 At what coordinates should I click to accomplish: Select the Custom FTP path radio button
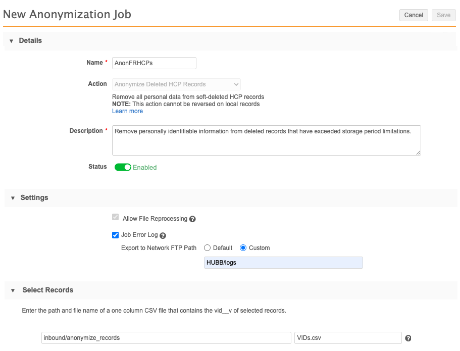(x=243, y=247)
